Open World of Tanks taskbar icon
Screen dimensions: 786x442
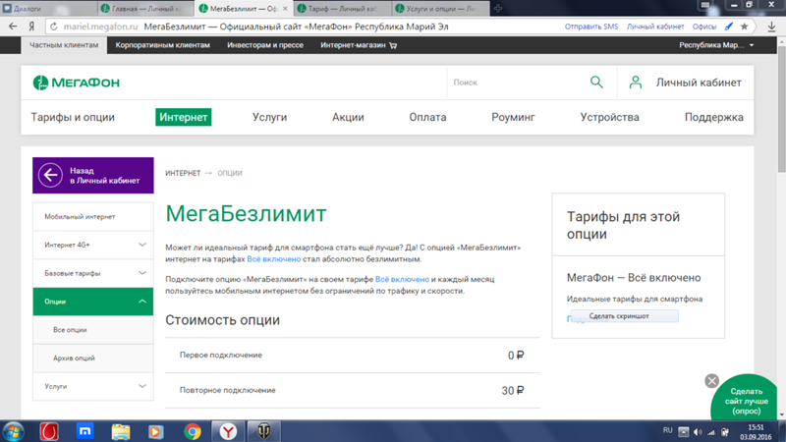(x=263, y=431)
